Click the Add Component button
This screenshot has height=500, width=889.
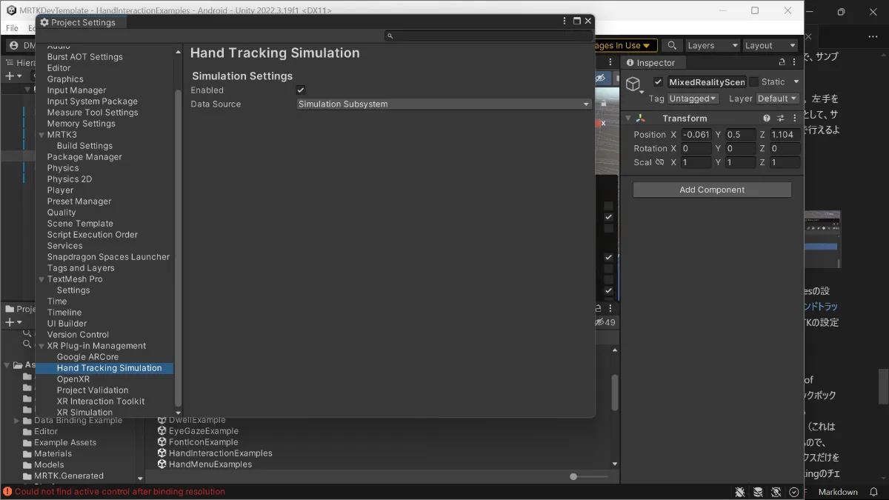(x=712, y=190)
